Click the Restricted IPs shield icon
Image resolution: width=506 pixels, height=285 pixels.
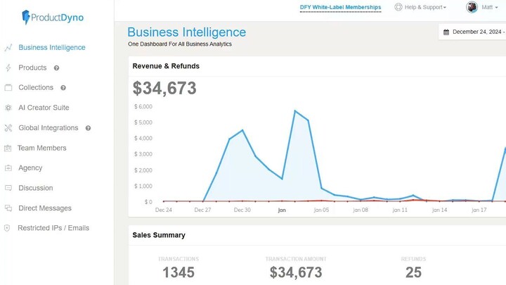click(8, 228)
